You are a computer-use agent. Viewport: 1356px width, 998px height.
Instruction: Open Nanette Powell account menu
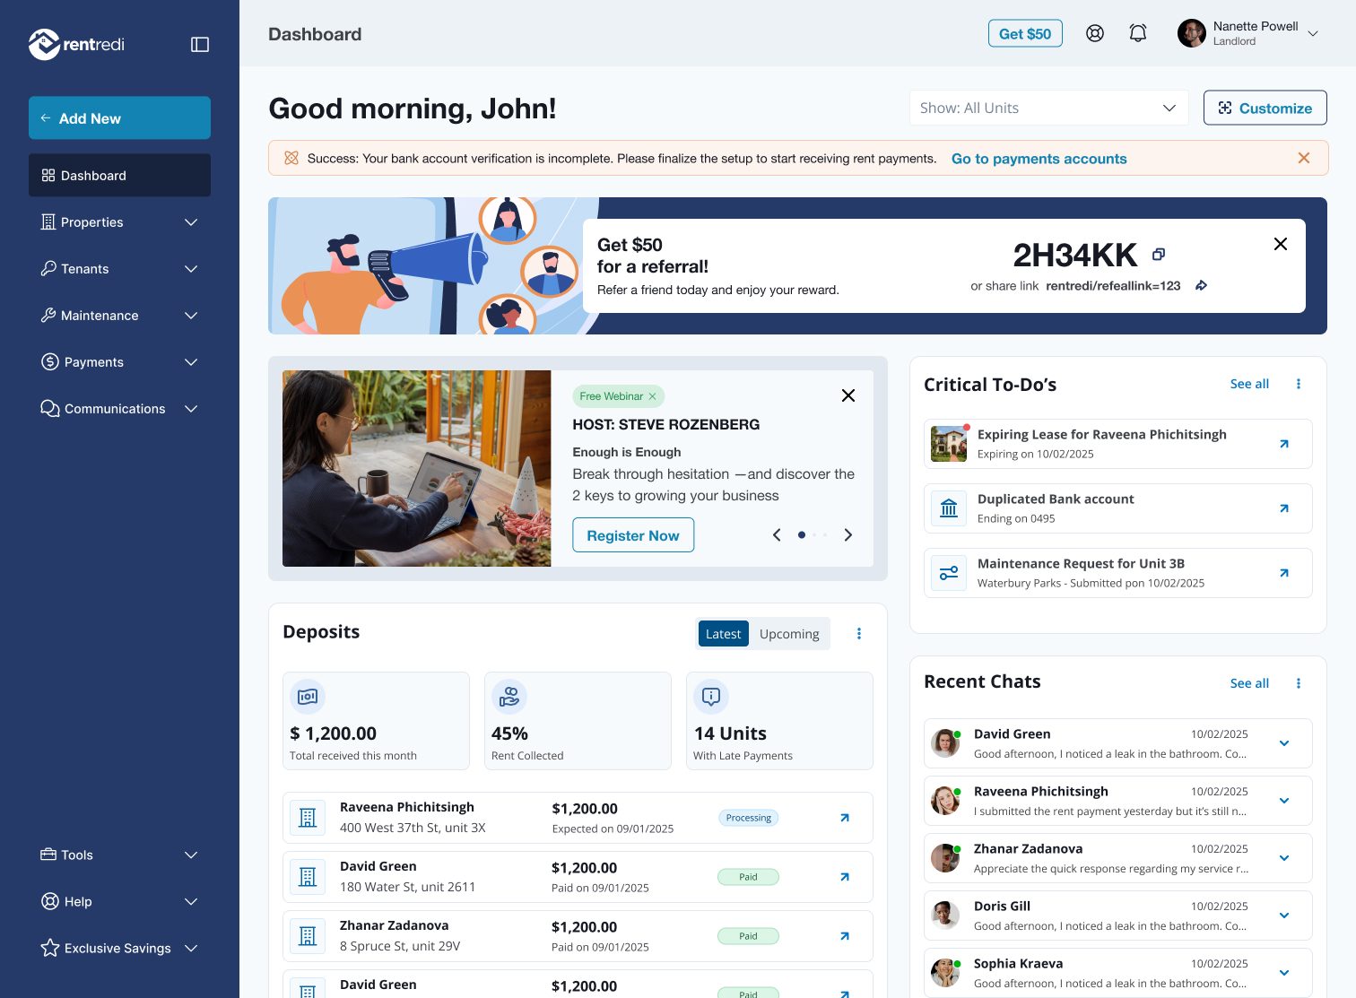coord(1248,33)
